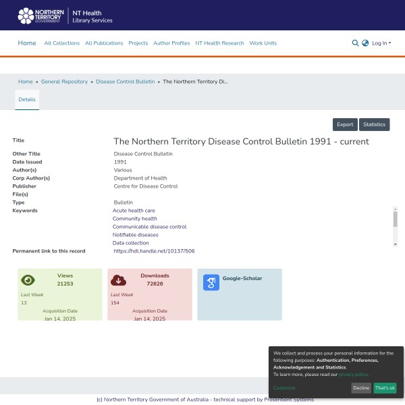The image size is (405, 405).
Task: Click the Views eye icon
Action: pos(28,280)
